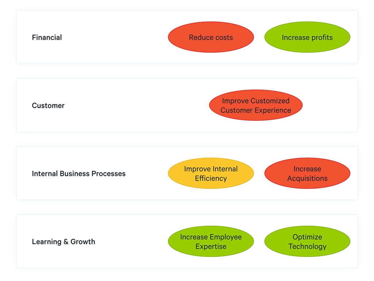
Task: Click the word Technology in green oval
Action: tap(307, 246)
